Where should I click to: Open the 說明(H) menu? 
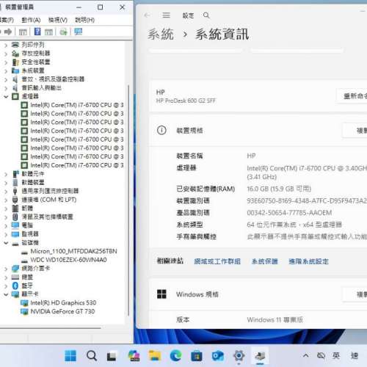point(84,20)
